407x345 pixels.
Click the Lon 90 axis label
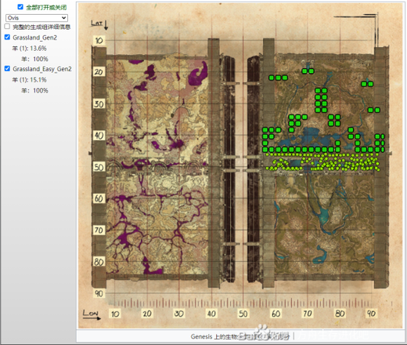pyautogui.click(x=371, y=314)
